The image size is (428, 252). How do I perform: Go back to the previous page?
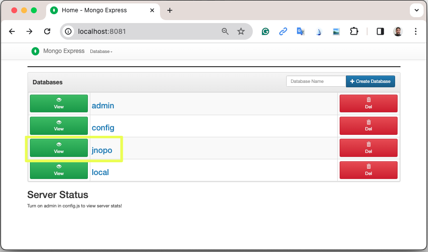(x=12, y=31)
